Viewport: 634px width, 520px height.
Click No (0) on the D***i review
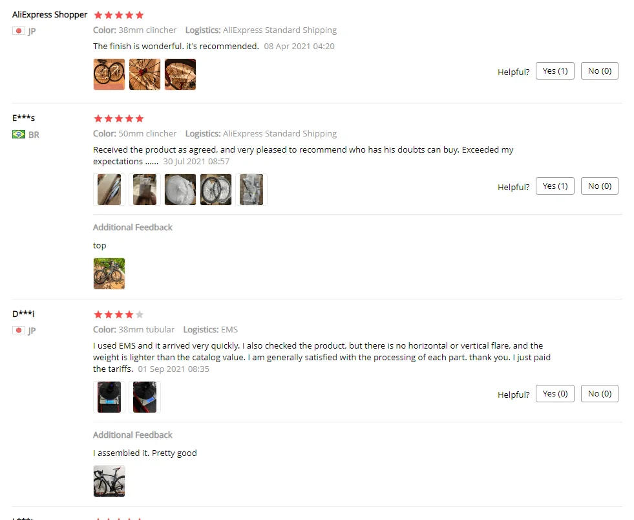tap(599, 393)
